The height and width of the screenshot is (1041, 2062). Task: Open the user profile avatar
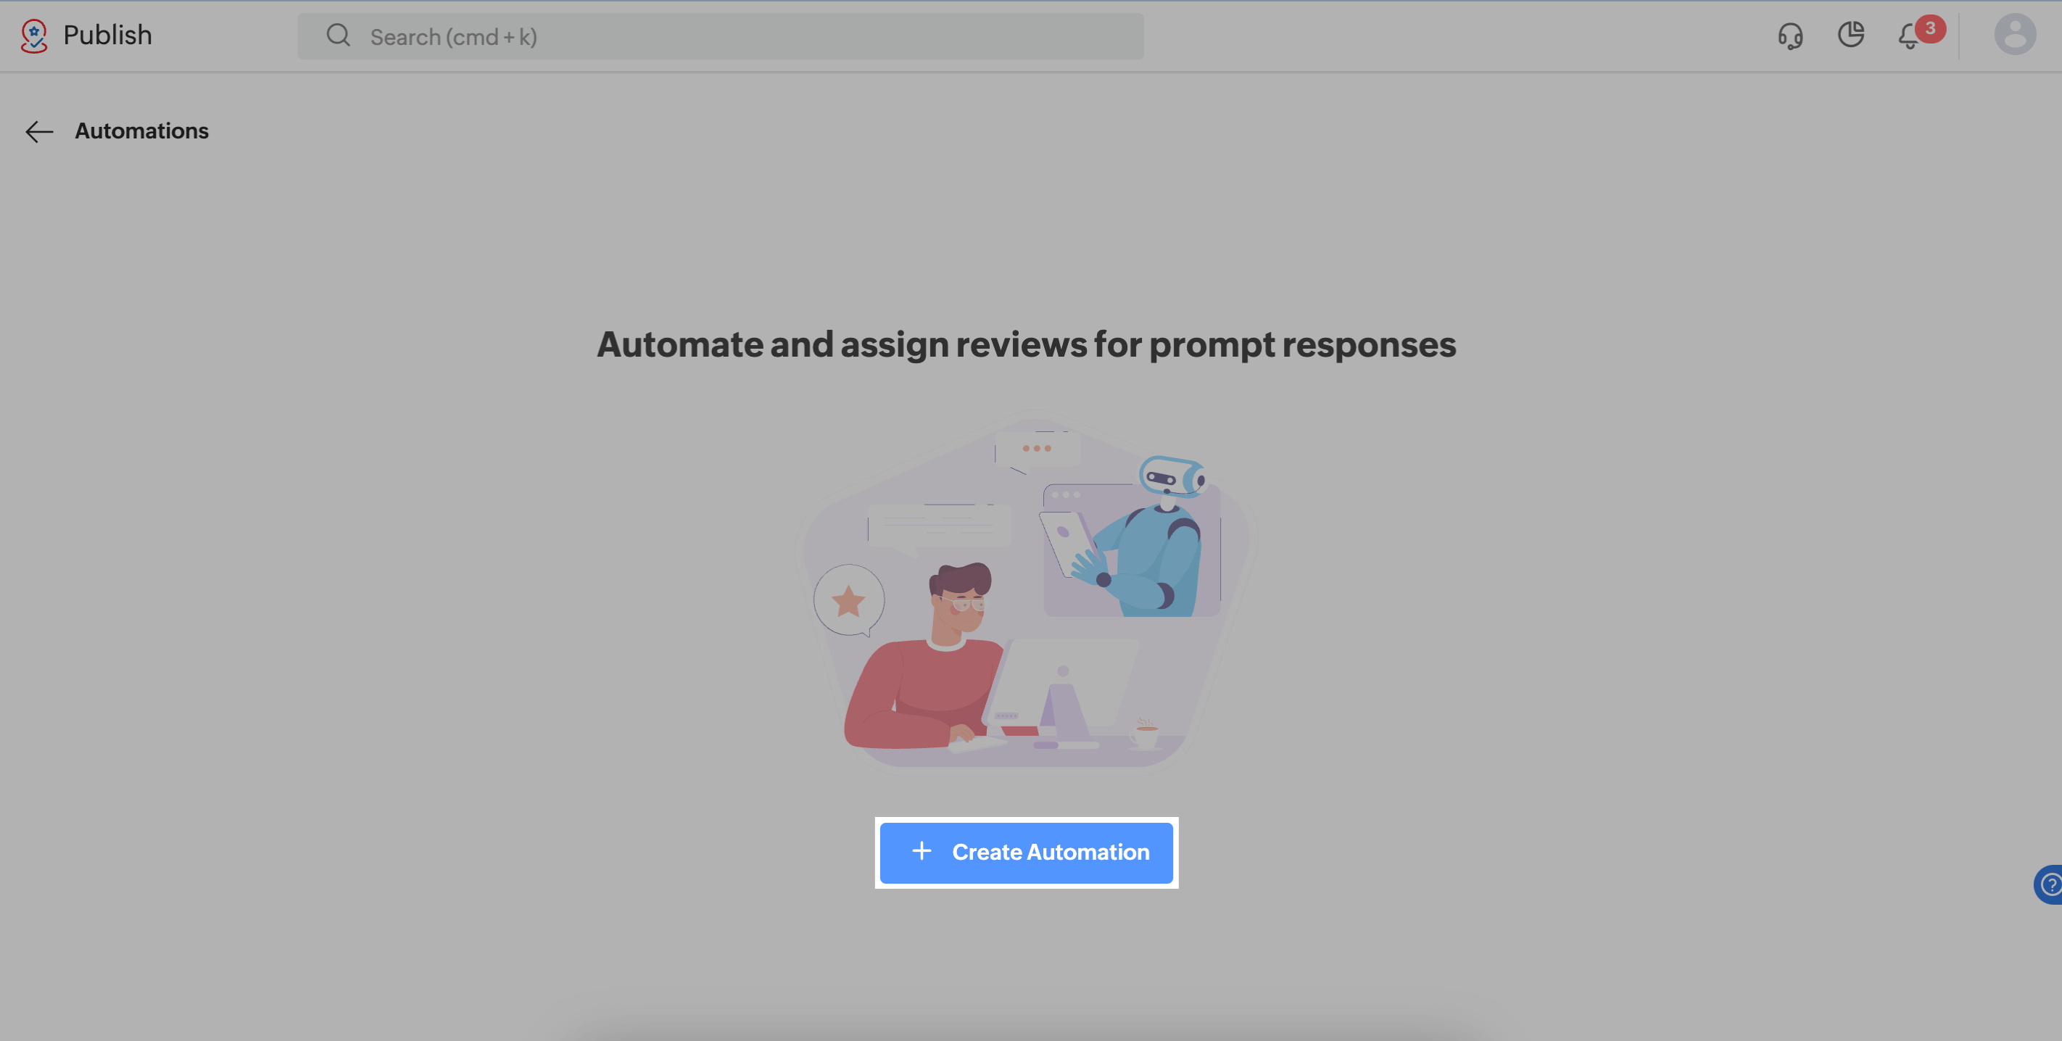pos(2015,34)
